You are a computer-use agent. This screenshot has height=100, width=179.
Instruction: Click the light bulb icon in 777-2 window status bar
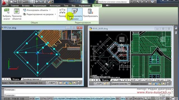74,83
